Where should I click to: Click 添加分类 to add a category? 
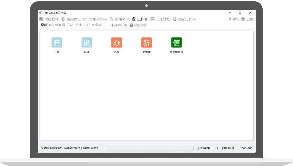tap(119, 25)
